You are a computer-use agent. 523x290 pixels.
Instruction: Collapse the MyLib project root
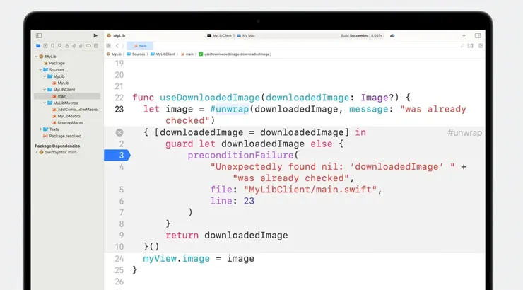[36, 57]
